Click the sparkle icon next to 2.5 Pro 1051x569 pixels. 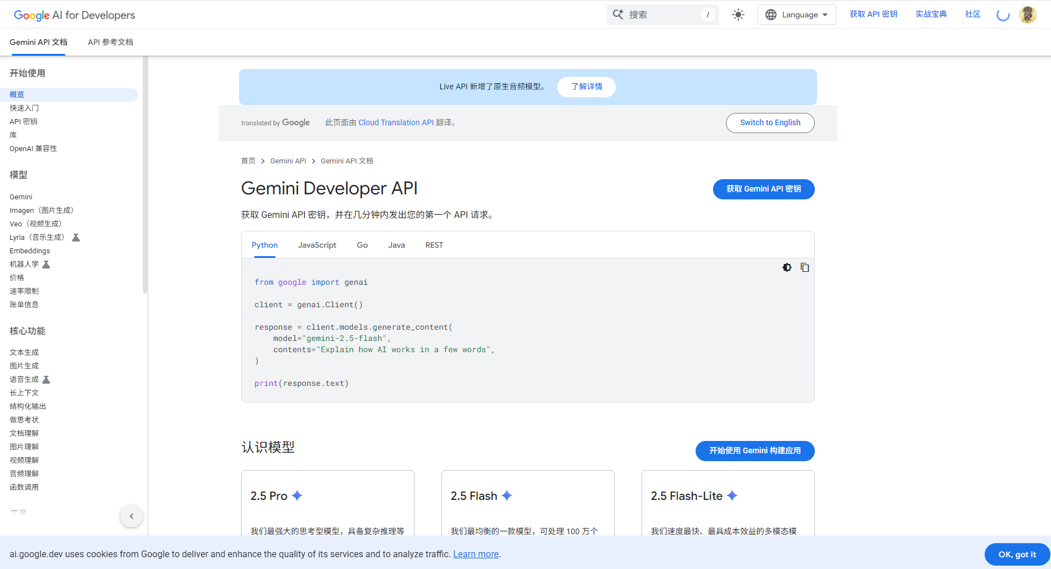click(297, 495)
